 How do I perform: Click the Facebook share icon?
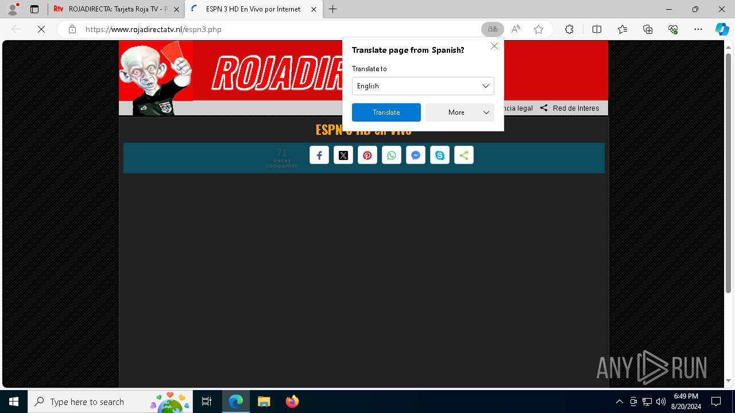coord(319,155)
